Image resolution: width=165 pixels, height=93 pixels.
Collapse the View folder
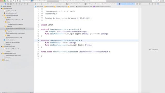point(4,35)
